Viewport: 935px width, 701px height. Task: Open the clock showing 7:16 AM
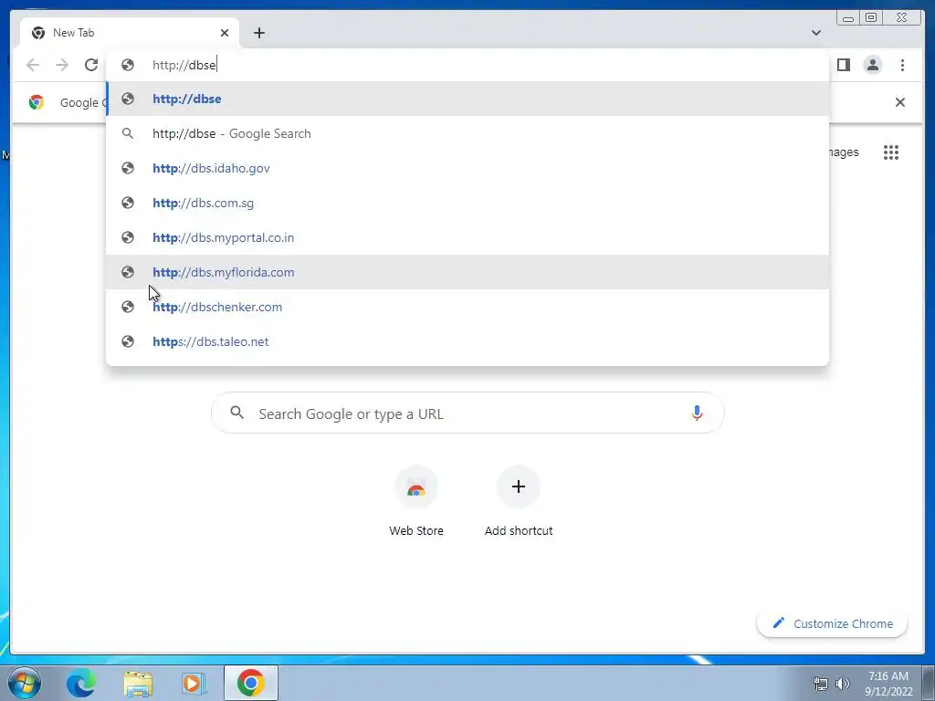point(888,684)
